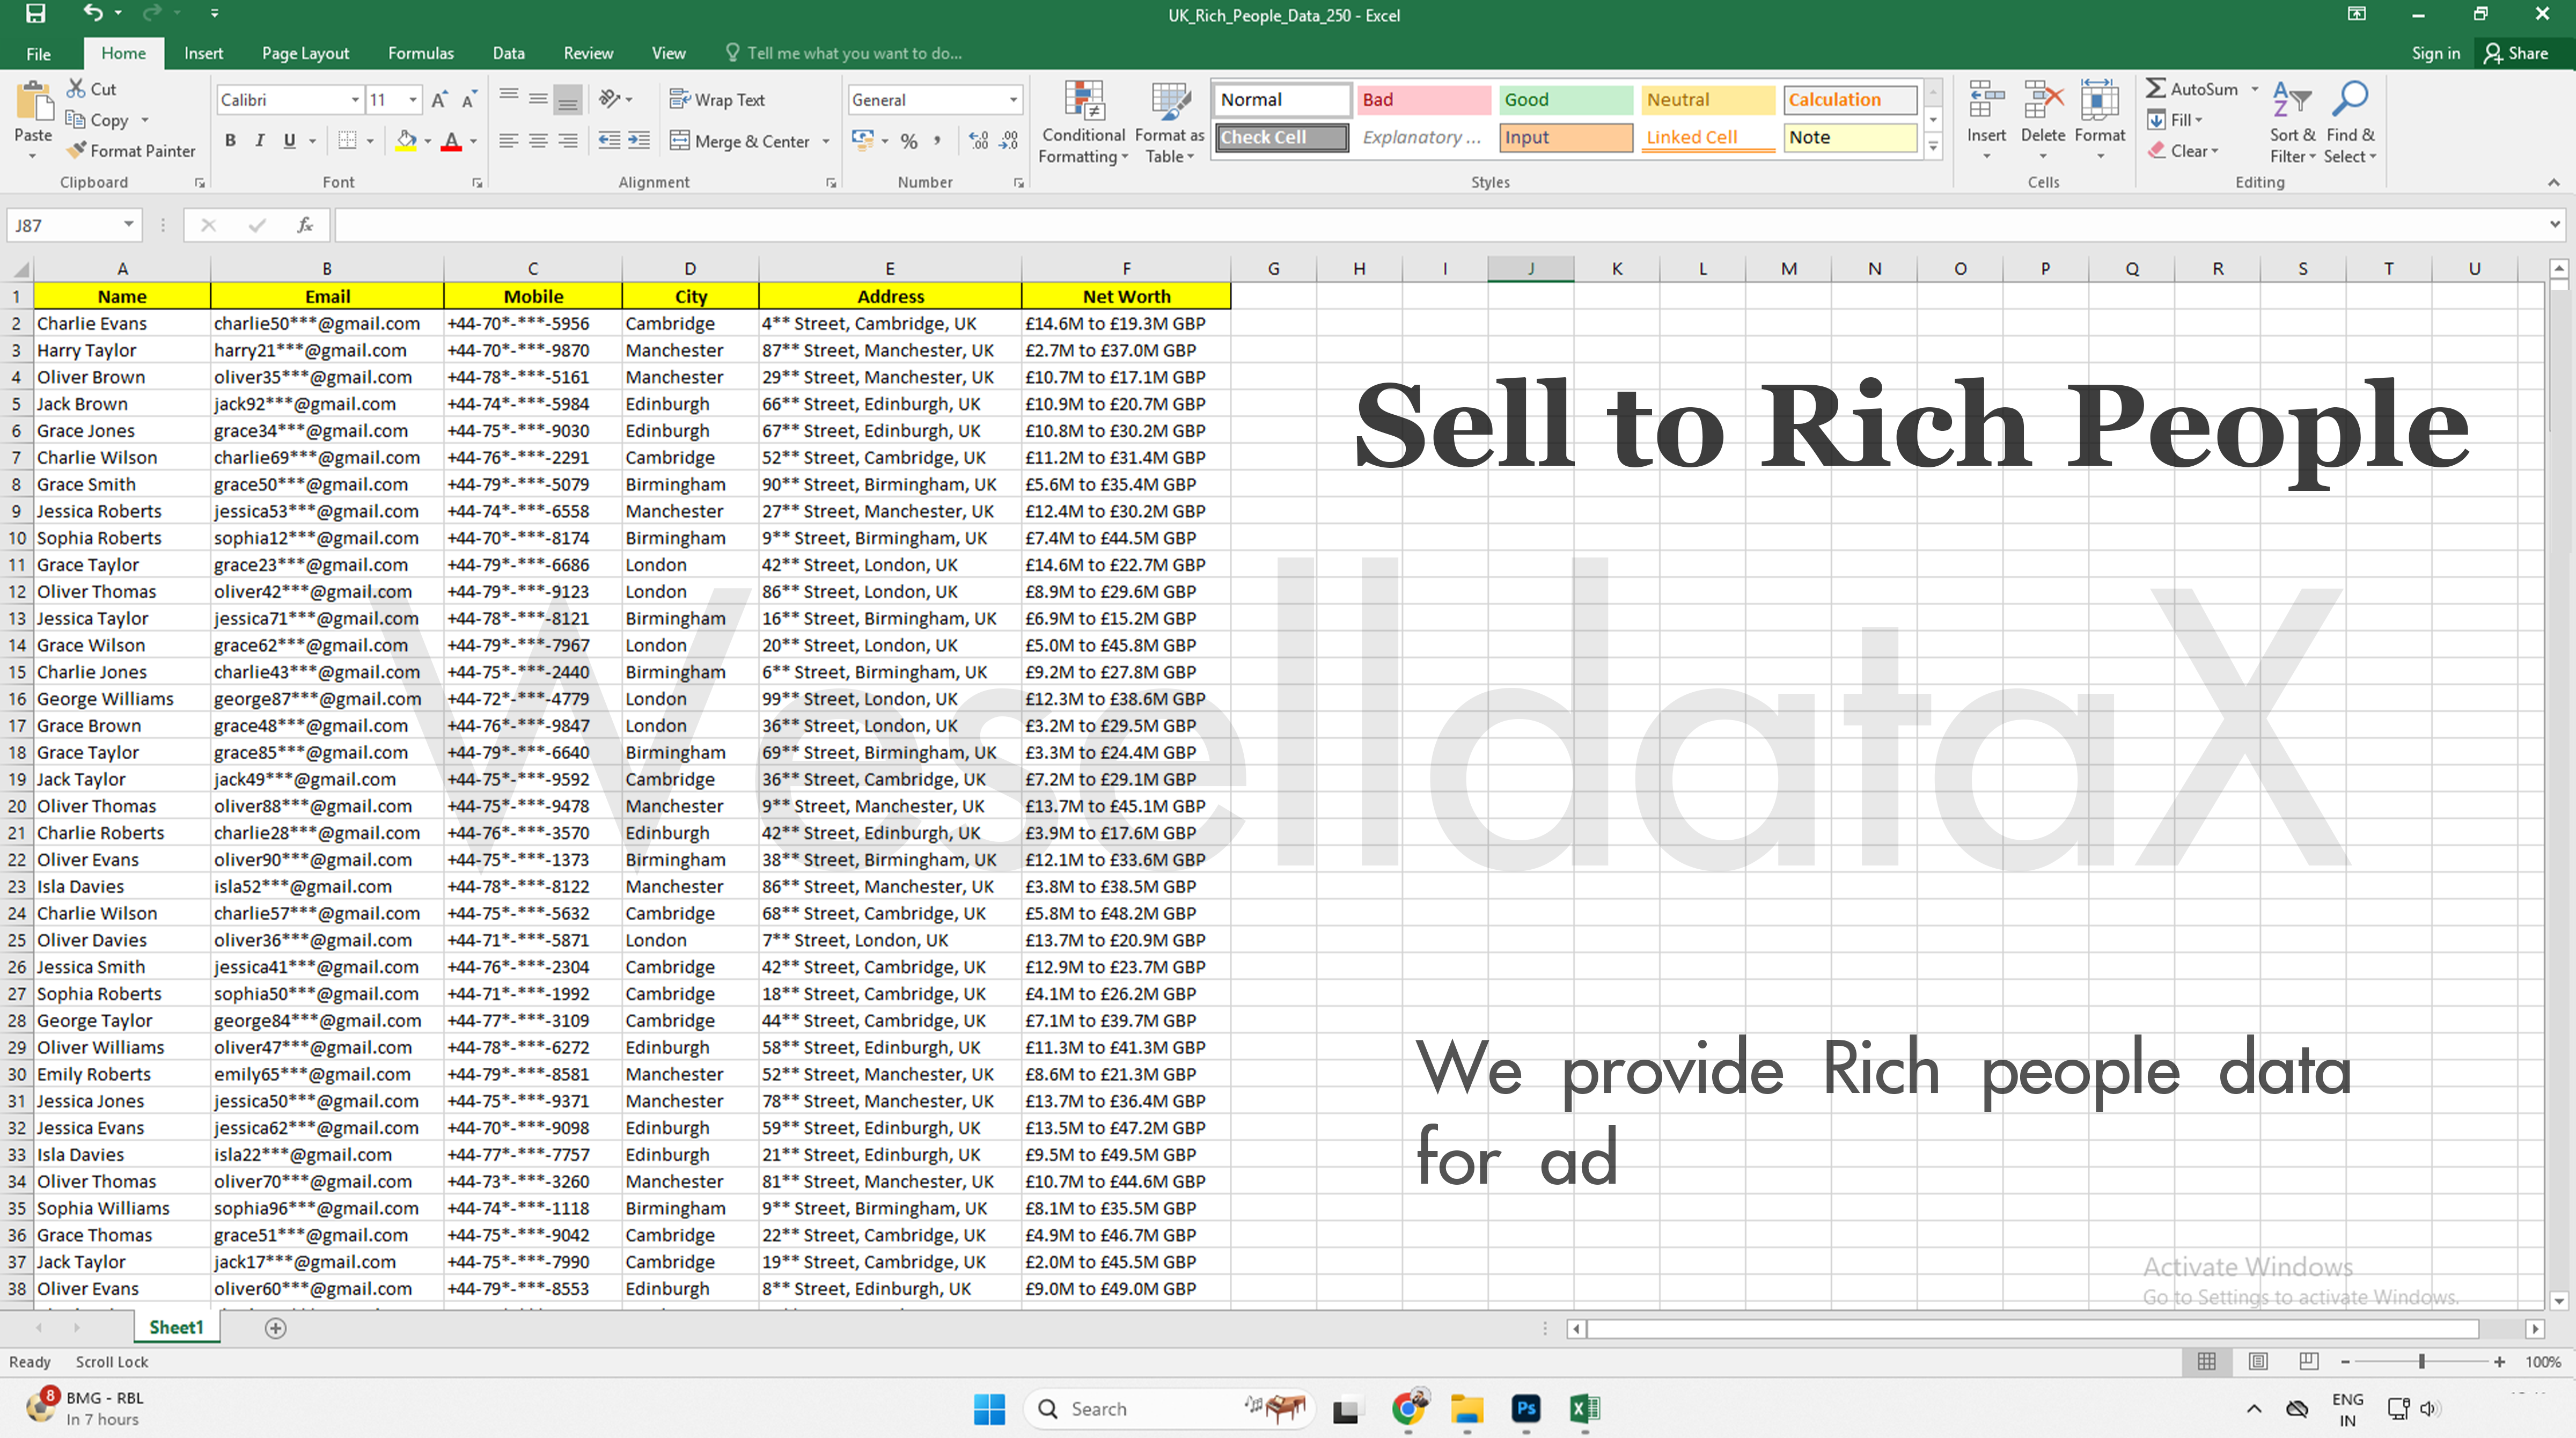
Task: Switch to the Data tab
Action: tap(508, 53)
